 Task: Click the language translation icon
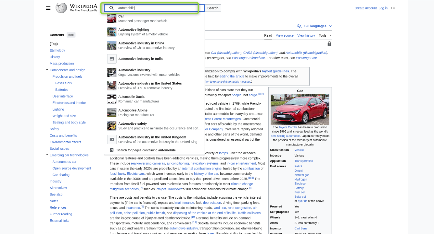(x=299, y=26)
